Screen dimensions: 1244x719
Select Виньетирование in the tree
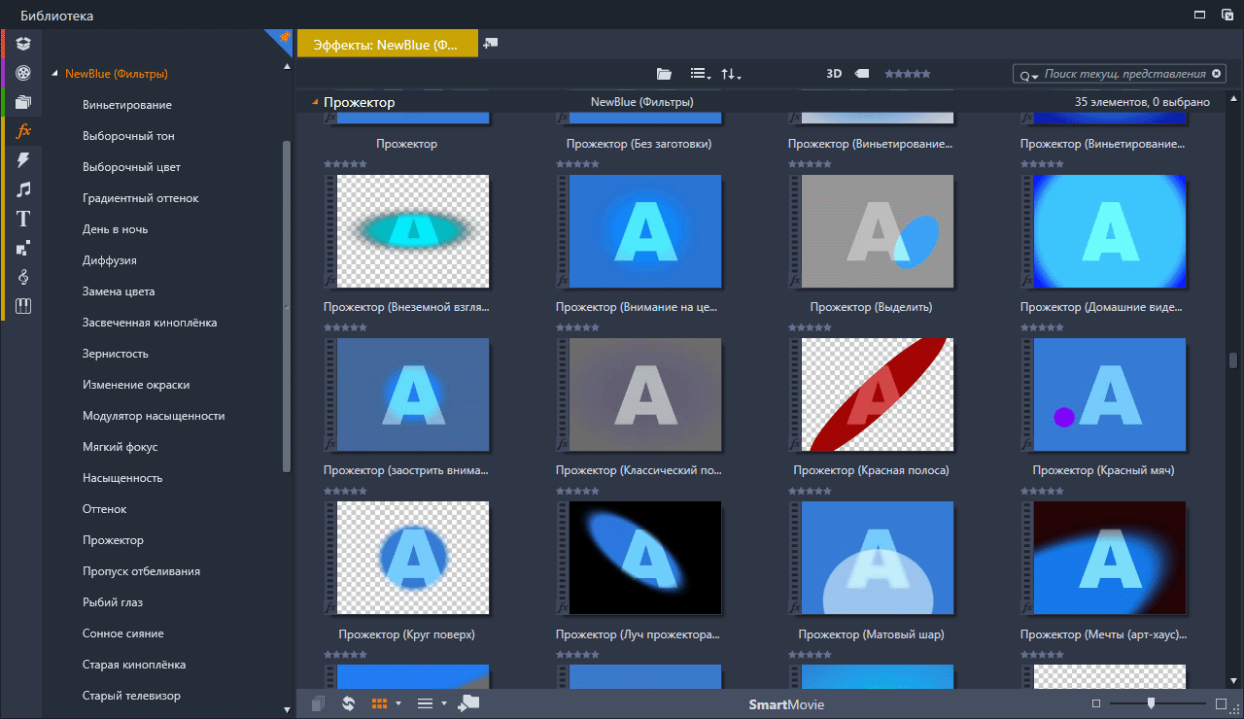(x=127, y=105)
